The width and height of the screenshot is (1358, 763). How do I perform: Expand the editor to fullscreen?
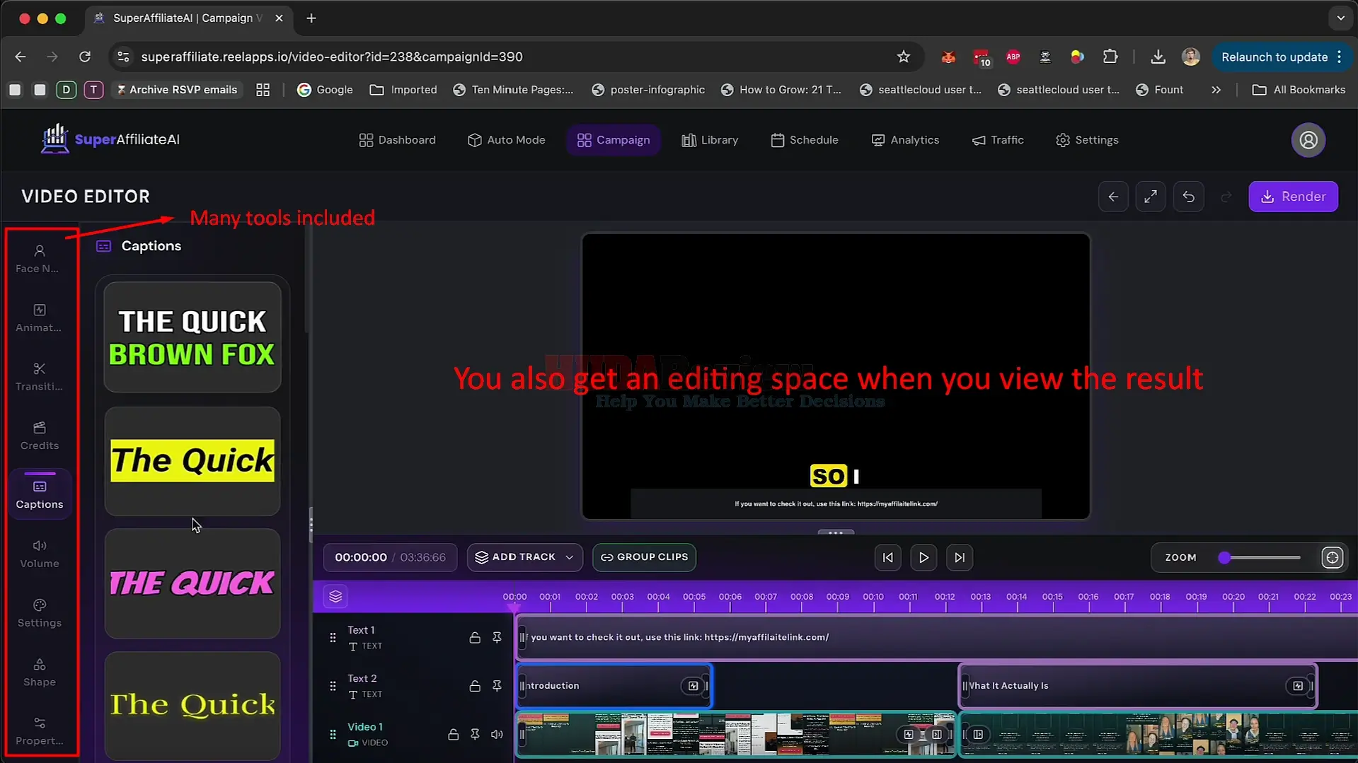tap(1151, 197)
